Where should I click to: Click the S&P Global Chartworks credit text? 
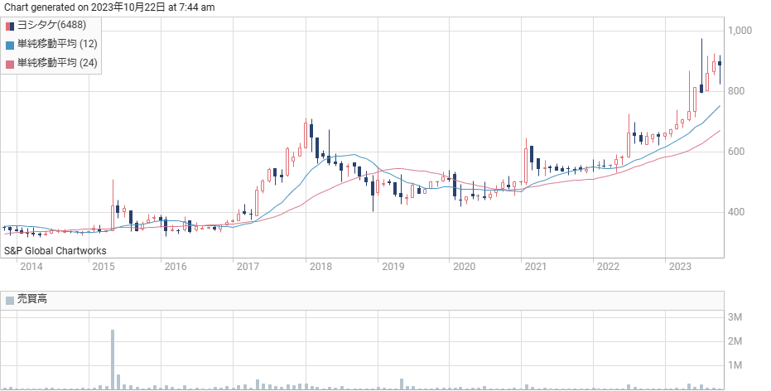pos(55,251)
